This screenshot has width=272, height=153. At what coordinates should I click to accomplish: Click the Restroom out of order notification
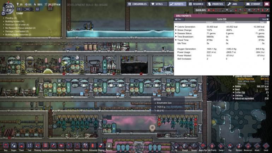pyautogui.click(x=17, y=25)
